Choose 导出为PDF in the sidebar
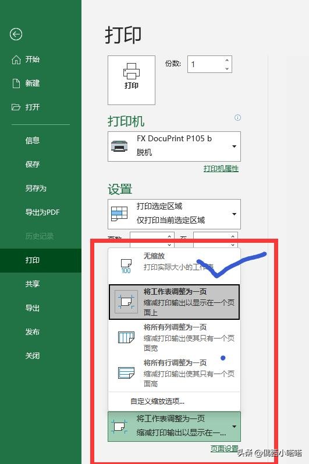Viewport: 309px width, 464px height. [x=41, y=212]
